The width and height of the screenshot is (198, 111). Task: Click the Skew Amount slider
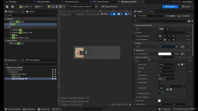point(166,79)
